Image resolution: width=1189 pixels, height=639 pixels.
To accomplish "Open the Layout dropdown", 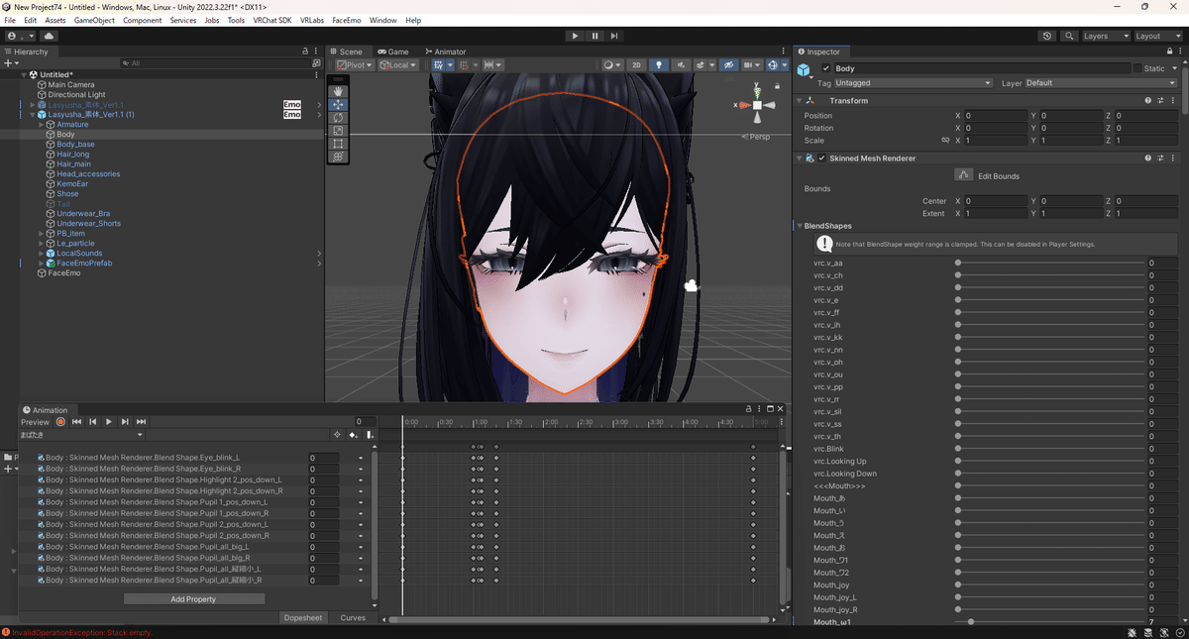I will (1158, 36).
